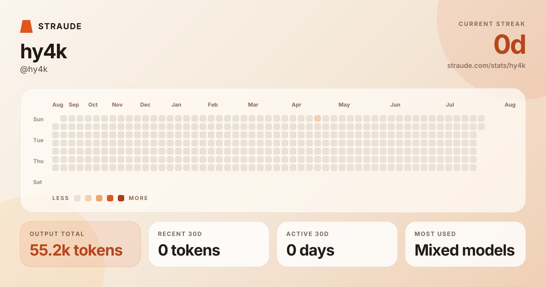Image resolution: width=546 pixels, height=287 pixels.
Task: Open the Most Used Mixed models card
Action: [465, 244]
